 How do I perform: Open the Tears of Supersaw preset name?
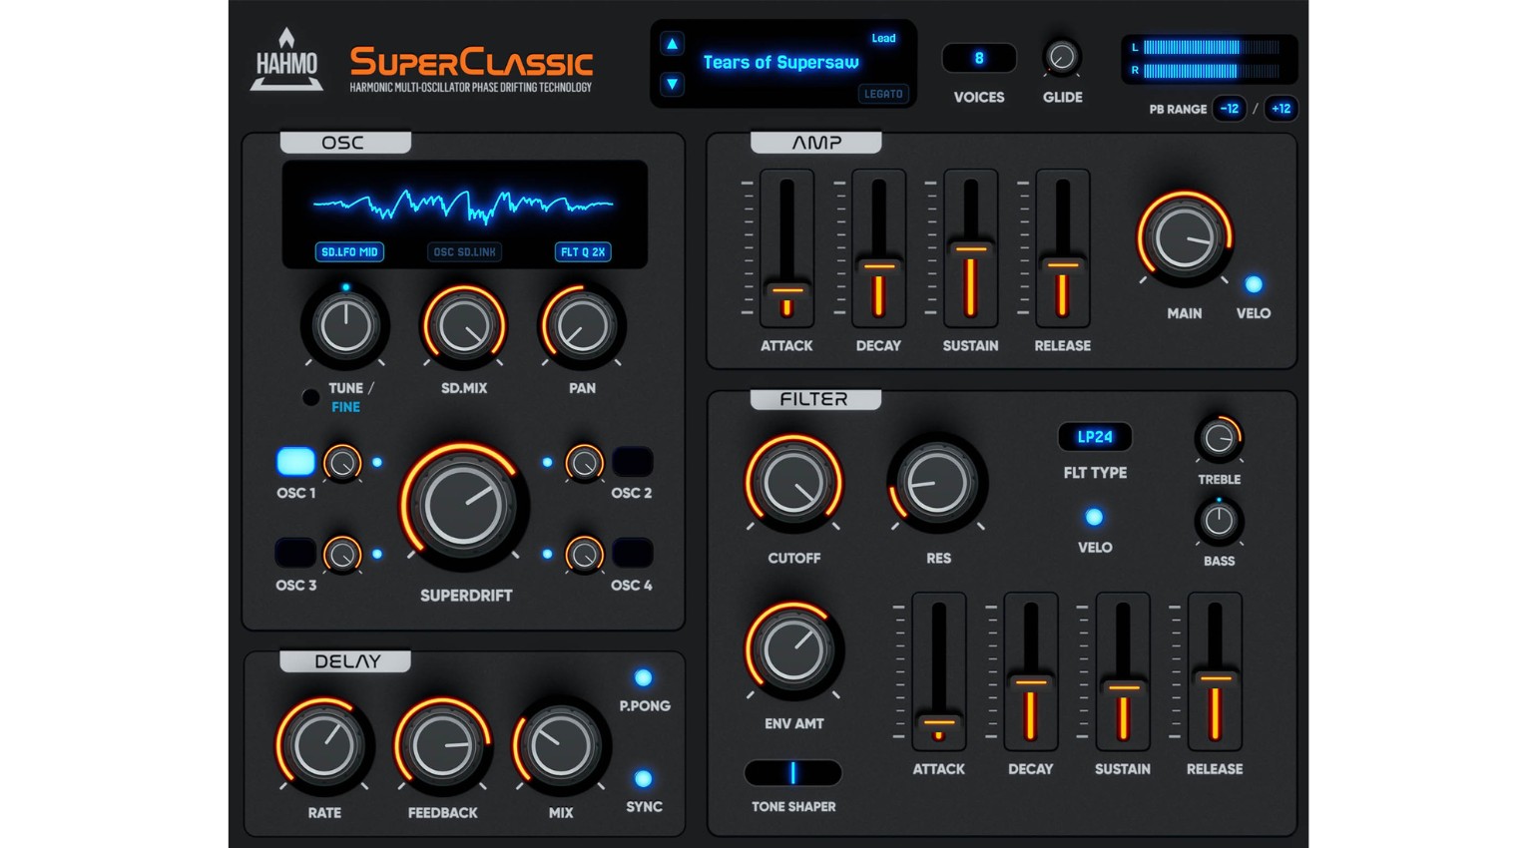pos(780,63)
